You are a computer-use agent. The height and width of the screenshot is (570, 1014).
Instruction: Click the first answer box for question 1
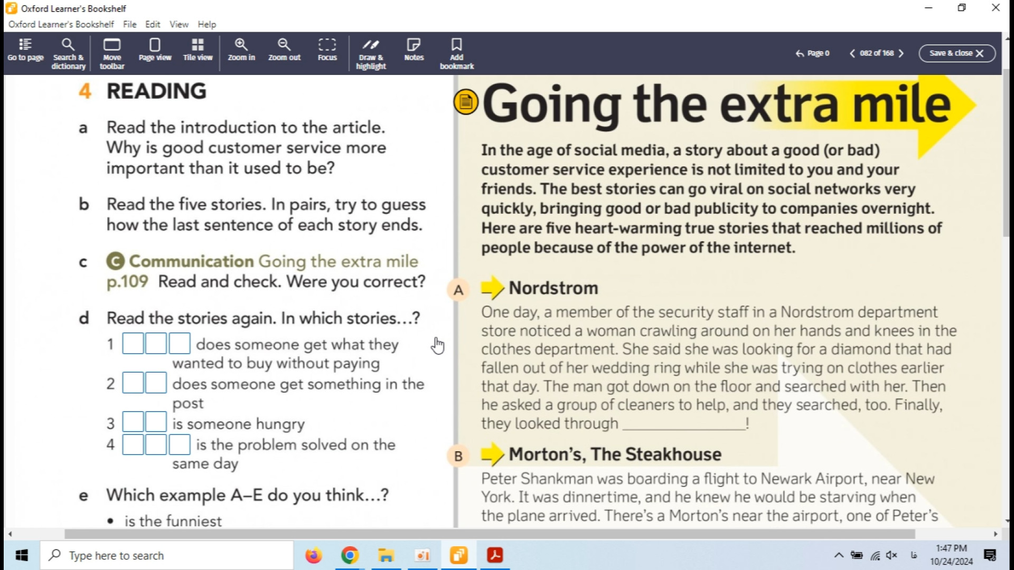pos(133,344)
